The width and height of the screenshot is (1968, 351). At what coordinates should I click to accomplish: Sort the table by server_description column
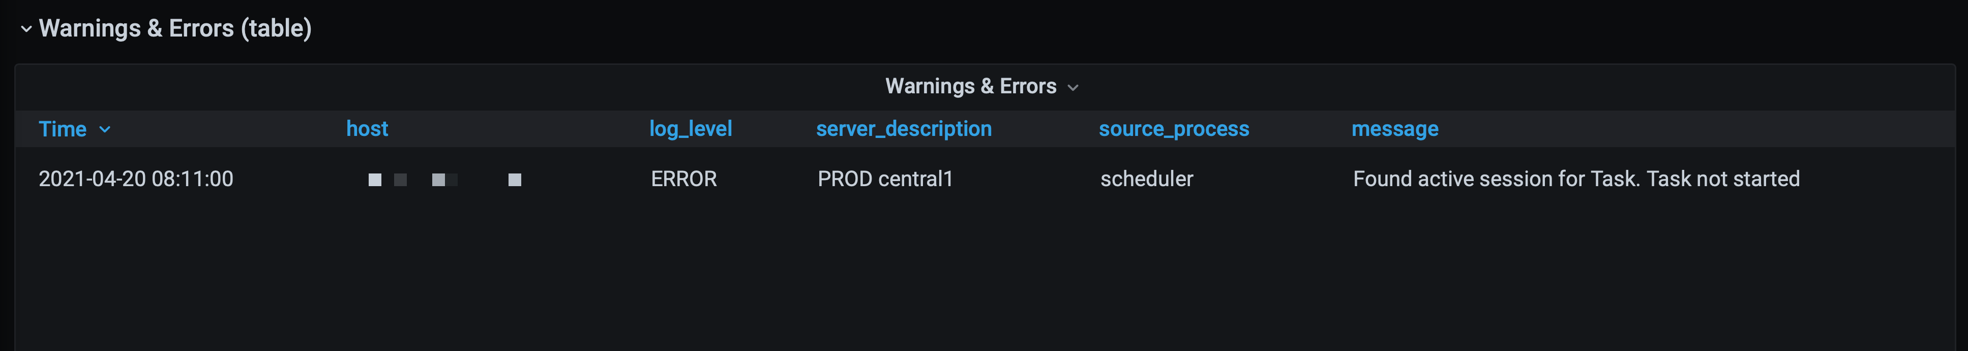(x=903, y=129)
